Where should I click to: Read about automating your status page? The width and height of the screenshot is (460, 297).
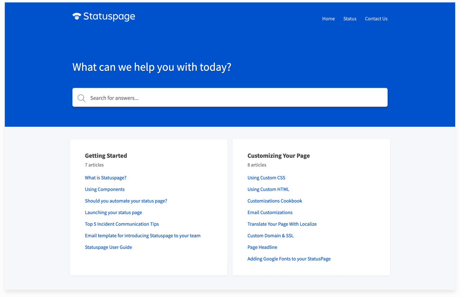[x=126, y=201]
